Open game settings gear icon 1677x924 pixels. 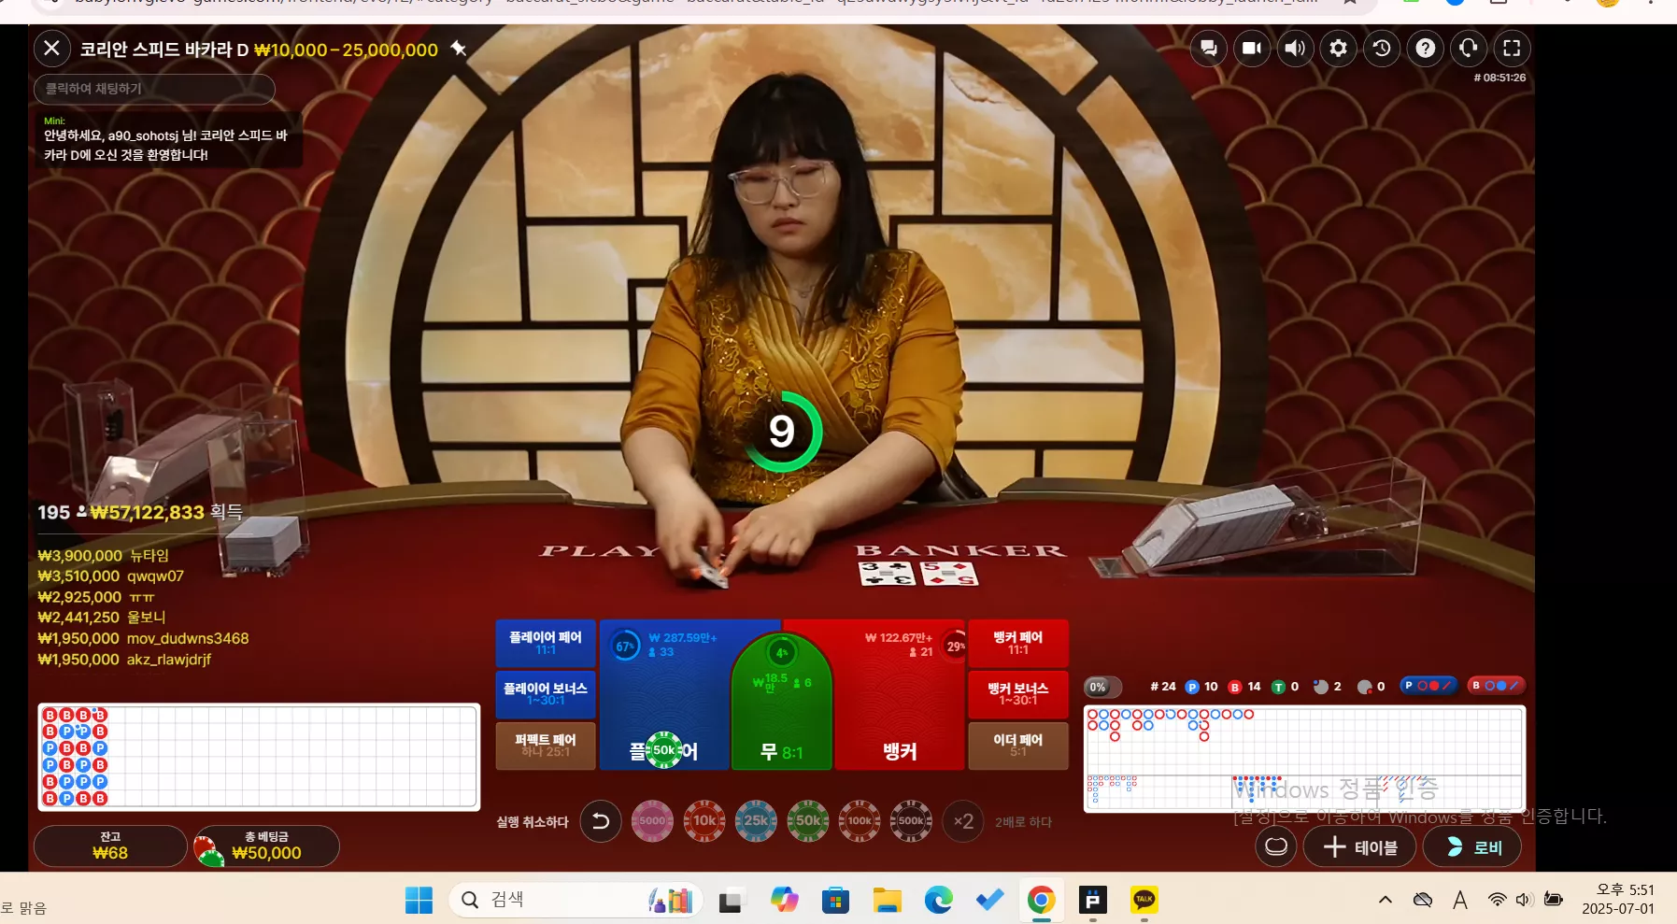(1339, 48)
